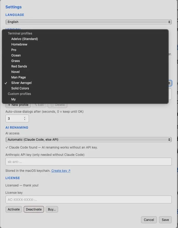Choose Adelvo (Standard) terminal profile
Screen dimensions: 178x228
coord(85,39)
